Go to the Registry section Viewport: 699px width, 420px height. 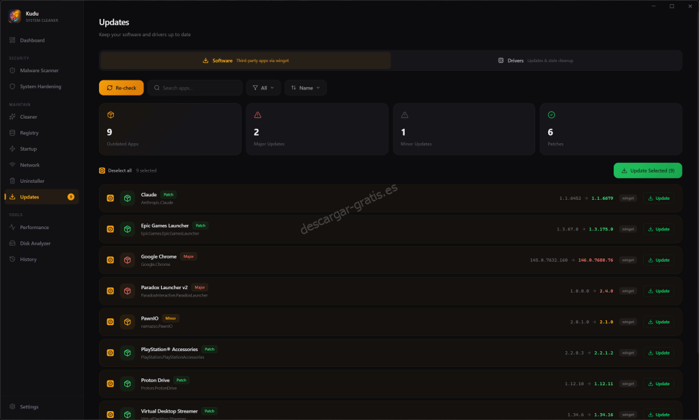click(42, 133)
